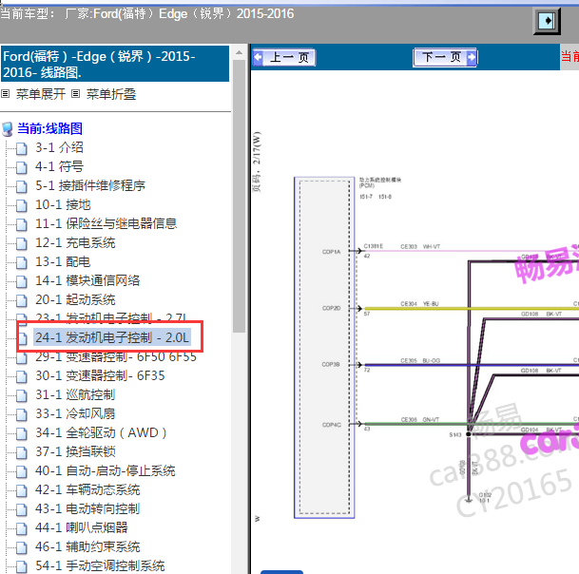
Task: Open 10-1 接地 page
Action: (63, 204)
